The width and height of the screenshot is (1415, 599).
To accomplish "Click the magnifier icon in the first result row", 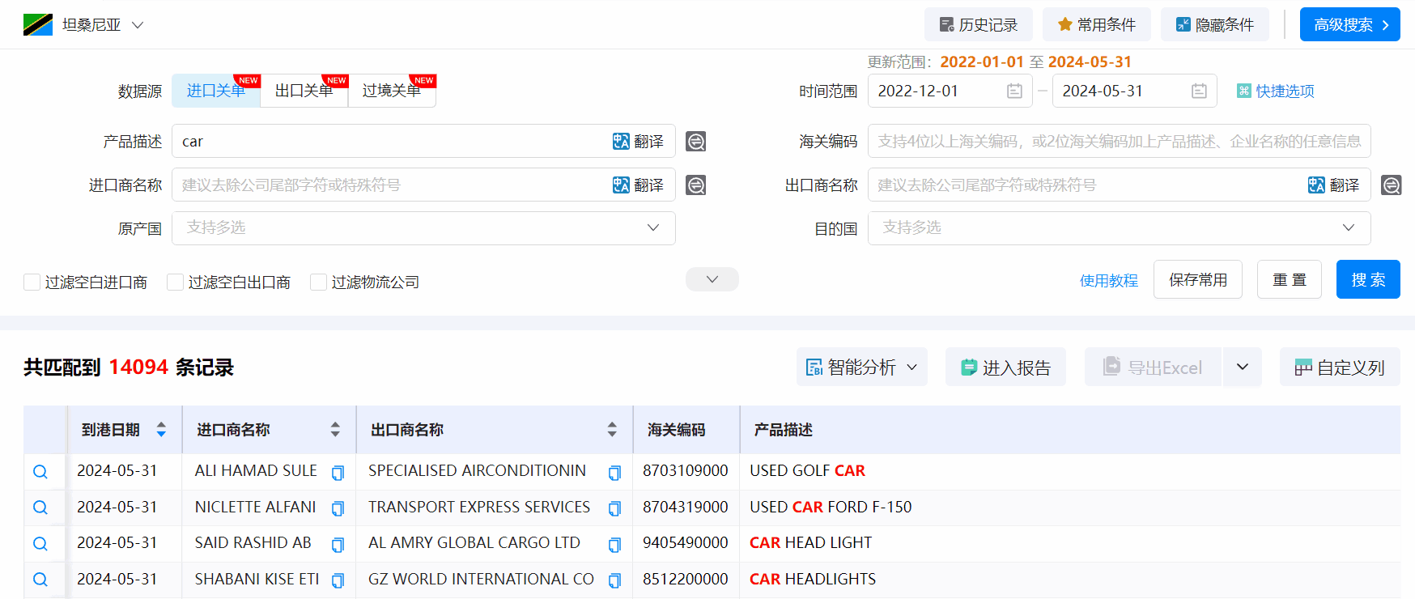I will point(40,472).
